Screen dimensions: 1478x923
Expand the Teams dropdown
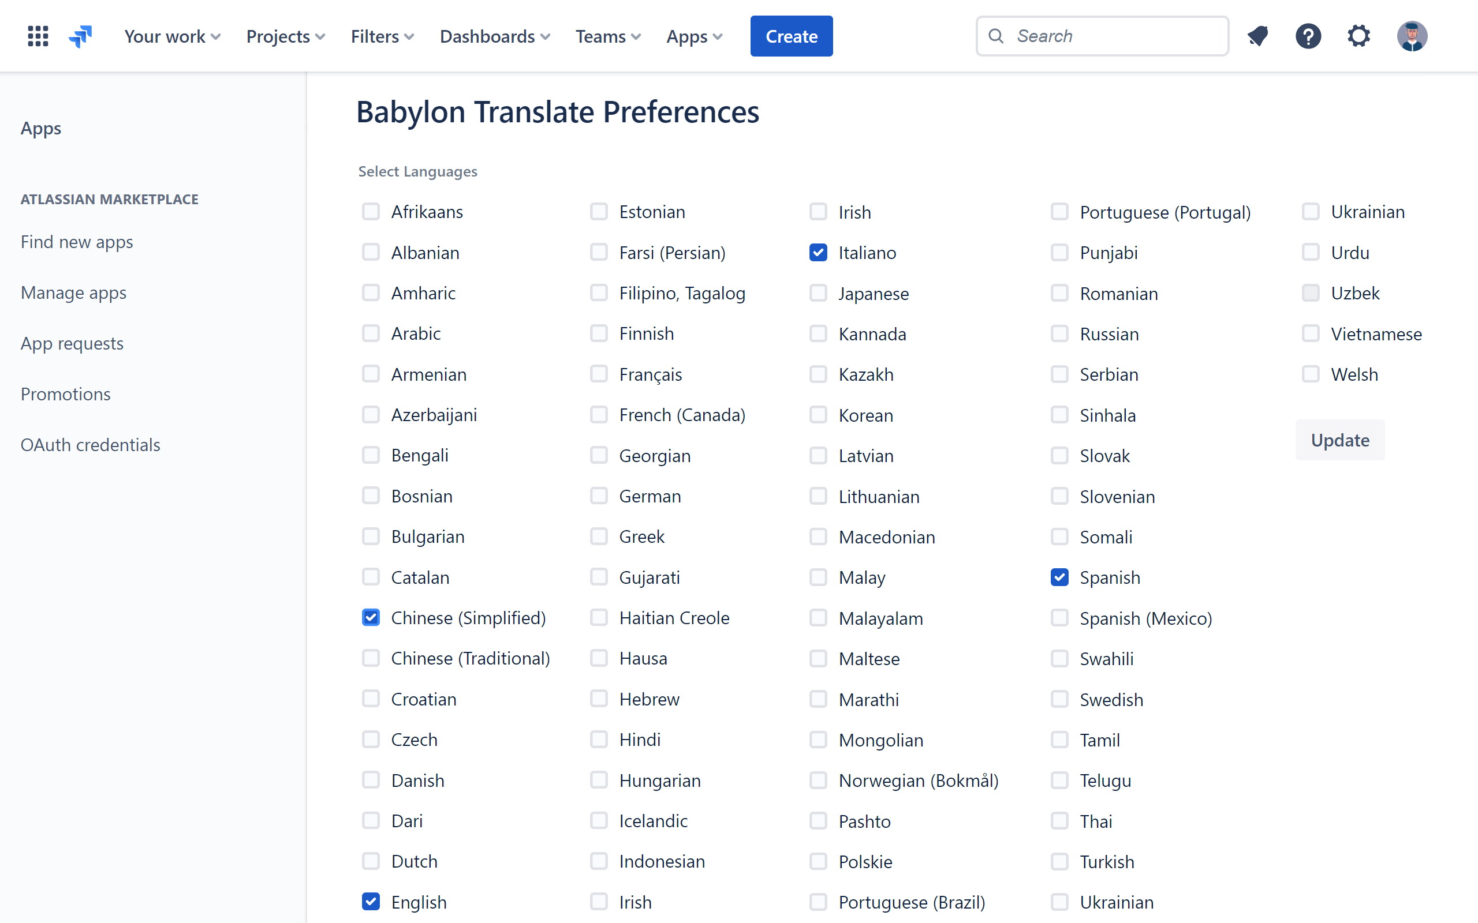point(608,36)
